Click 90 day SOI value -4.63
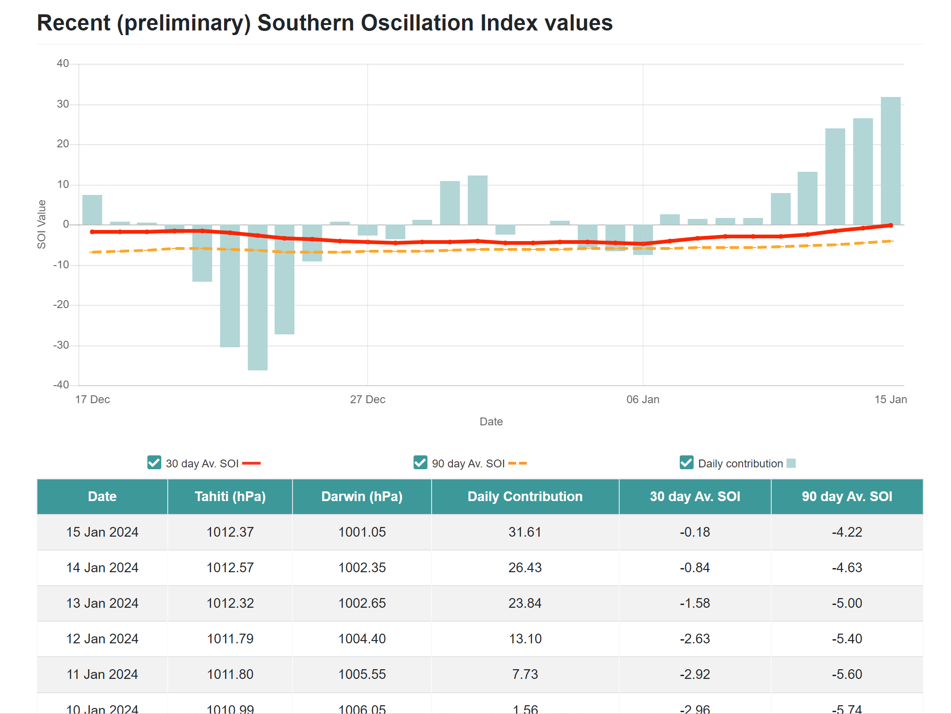The image size is (951, 714). point(847,568)
